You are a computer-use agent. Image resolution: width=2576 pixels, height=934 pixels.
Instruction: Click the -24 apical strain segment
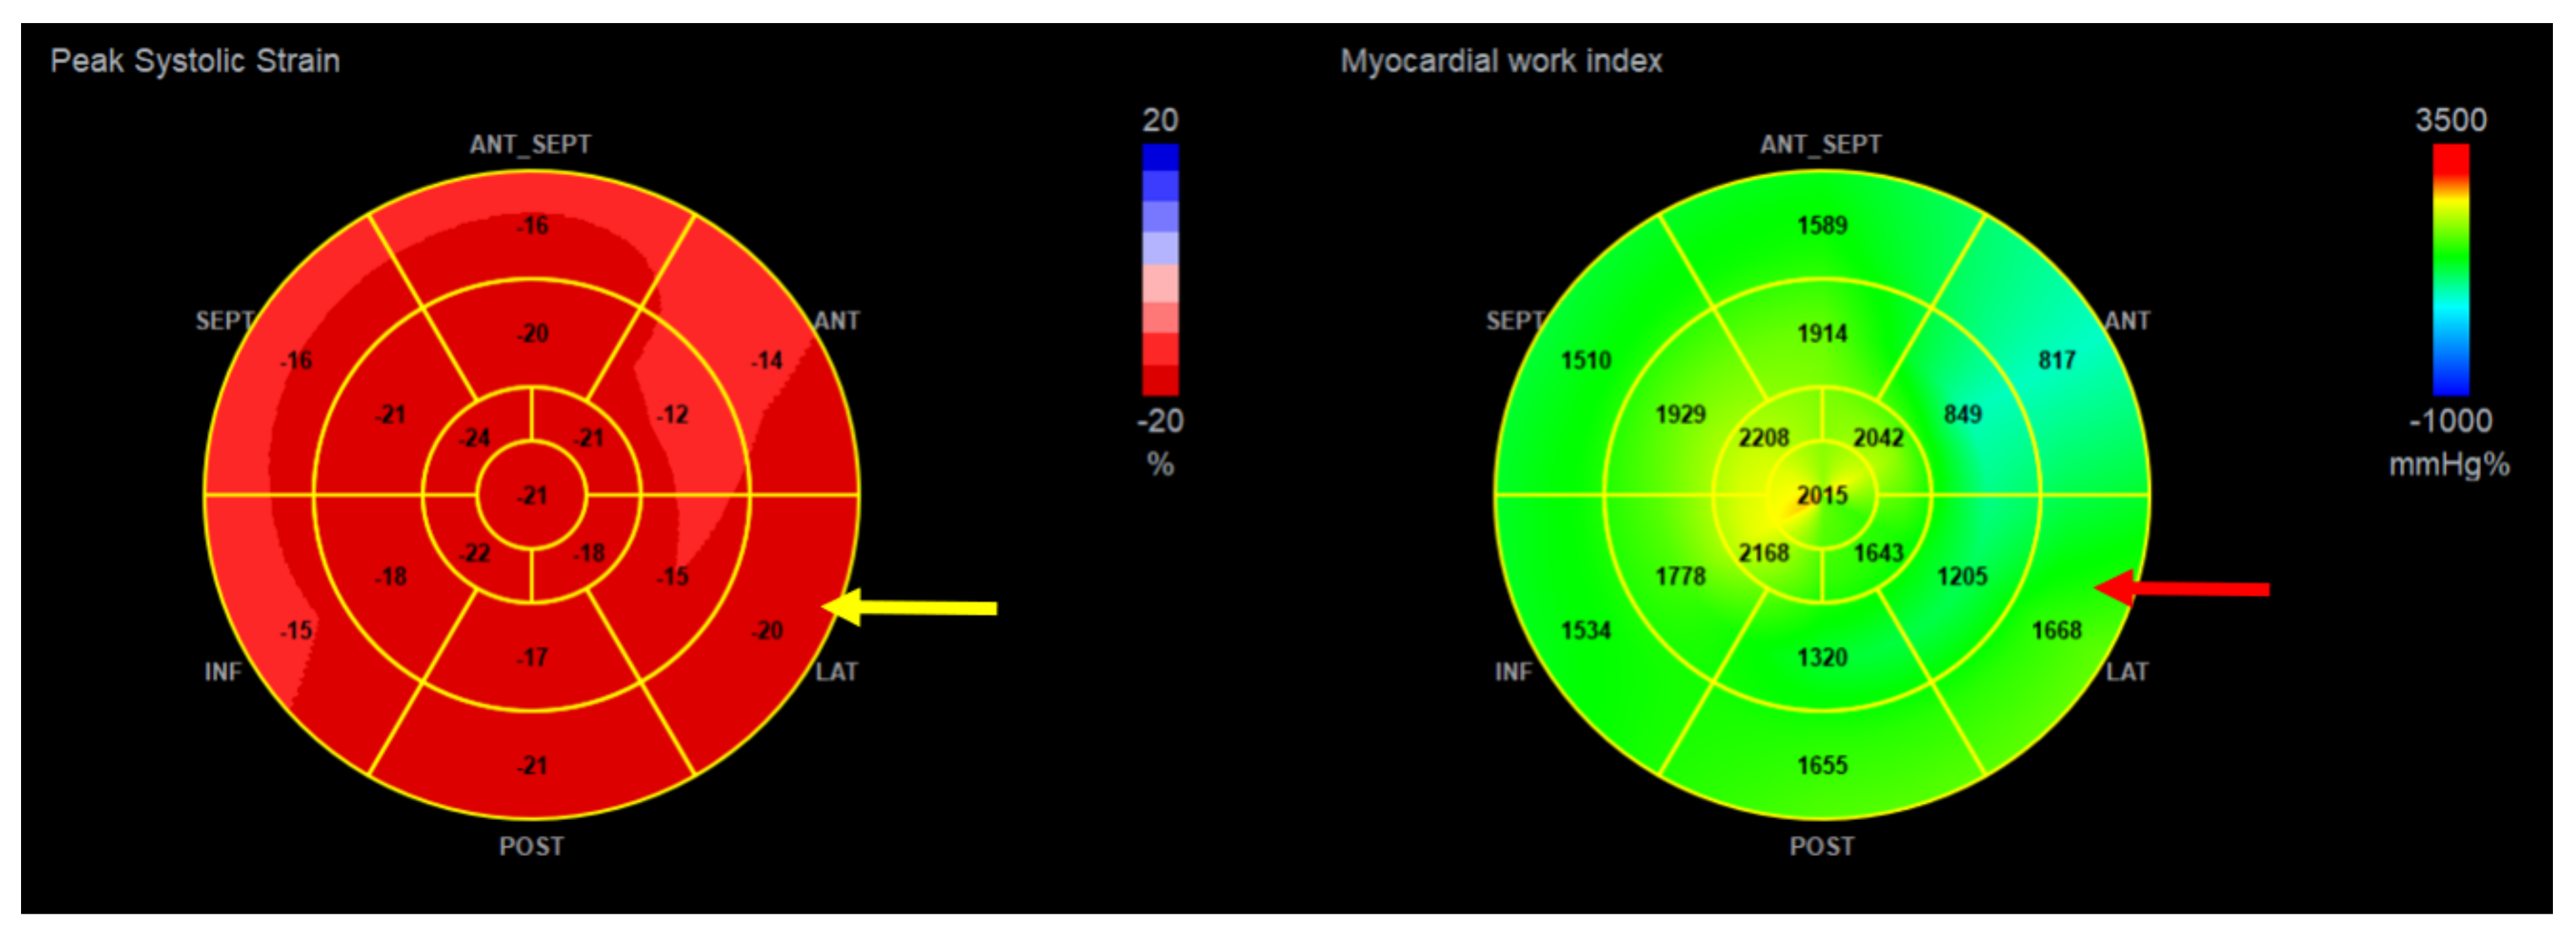pos(474,439)
